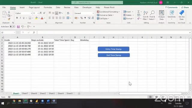Click the Entry Time Stamp button
The image size is (192, 108).
tap(113, 49)
